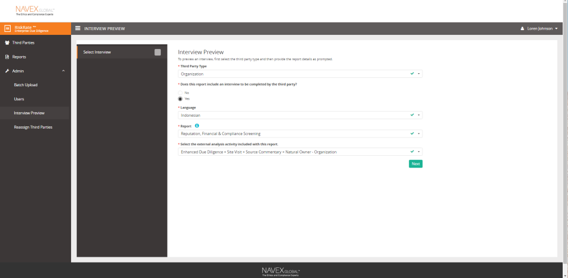This screenshot has width=568, height=278.
Task: Click the Reports document icon
Action: click(7, 57)
